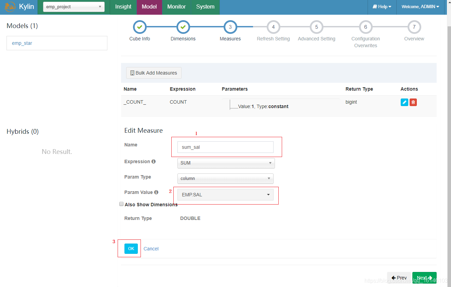Jump to step 6 Configuration Overwrites

tap(366, 27)
